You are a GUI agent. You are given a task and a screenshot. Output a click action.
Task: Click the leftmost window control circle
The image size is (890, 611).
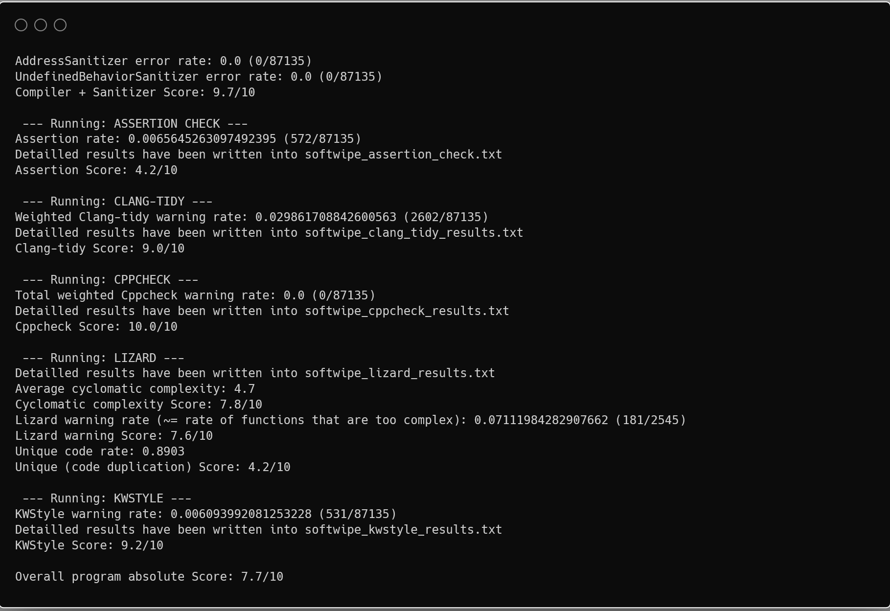[22, 24]
